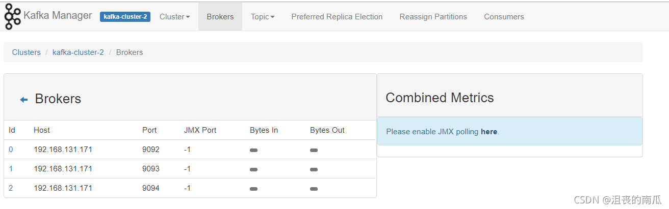Click Bytes In indicator for port 9093 broker
Image resolution: width=669 pixels, height=209 pixels.
click(253, 169)
